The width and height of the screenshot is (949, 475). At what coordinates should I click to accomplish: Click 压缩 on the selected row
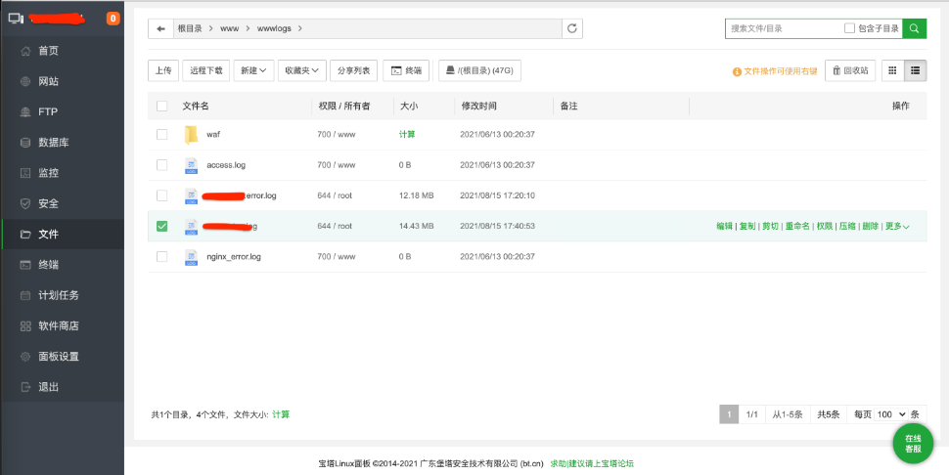[847, 226]
